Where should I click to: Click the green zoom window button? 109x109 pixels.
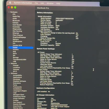[15, 7]
